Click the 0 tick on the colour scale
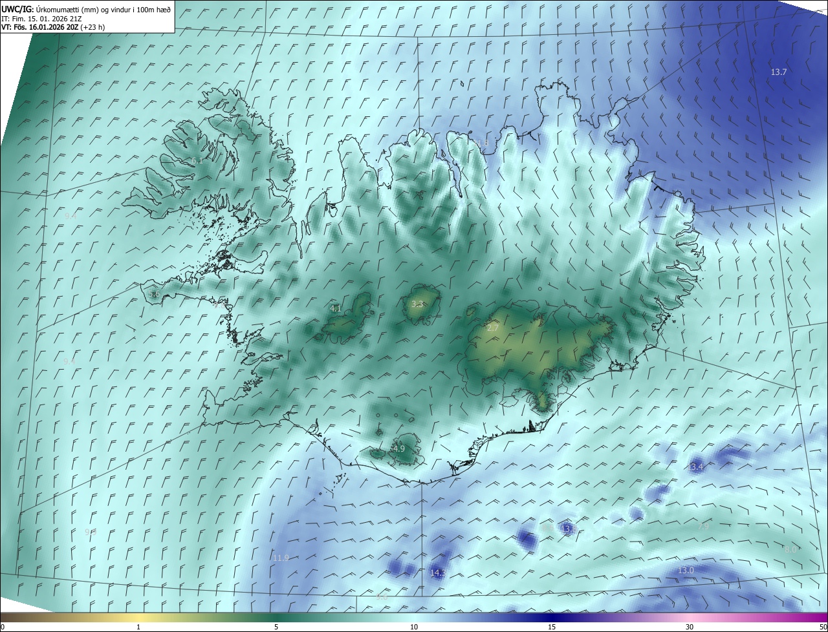Viewport: 828px width, 632px height. click(3, 627)
